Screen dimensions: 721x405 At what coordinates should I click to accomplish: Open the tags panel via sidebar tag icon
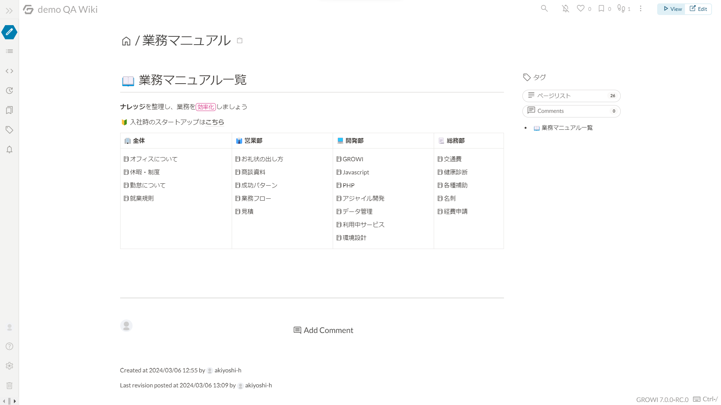tap(9, 130)
